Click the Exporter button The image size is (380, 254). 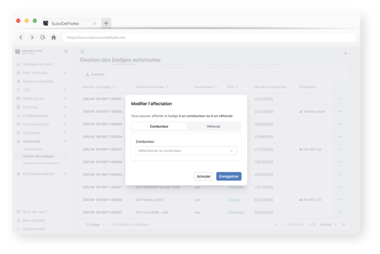96,74
